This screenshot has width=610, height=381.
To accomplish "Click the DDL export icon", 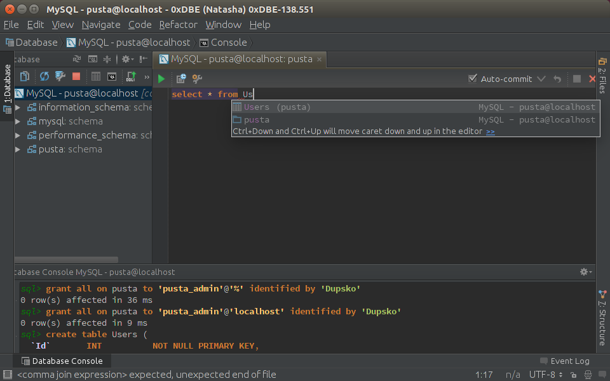I will click(x=131, y=76).
